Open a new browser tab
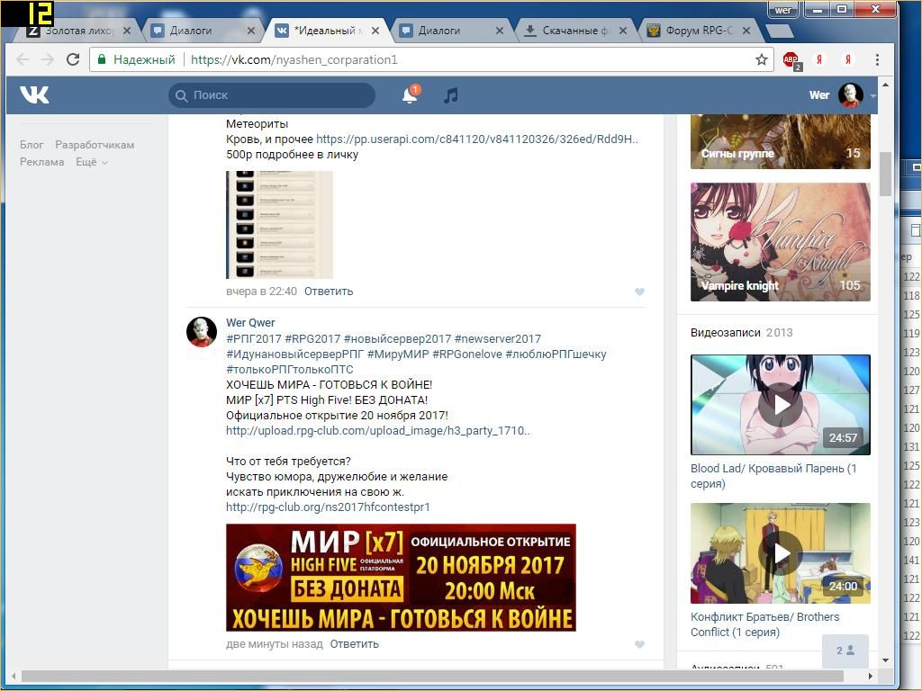The width and height of the screenshot is (922, 691). (x=779, y=31)
